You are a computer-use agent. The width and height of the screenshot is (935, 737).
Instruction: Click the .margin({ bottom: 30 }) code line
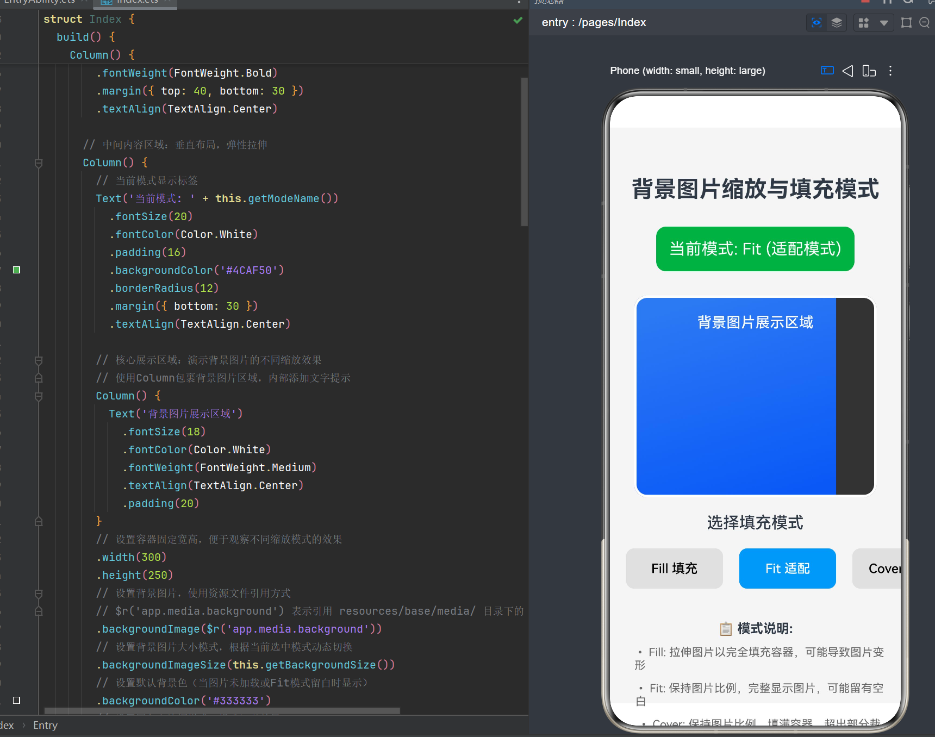pyautogui.click(x=184, y=306)
